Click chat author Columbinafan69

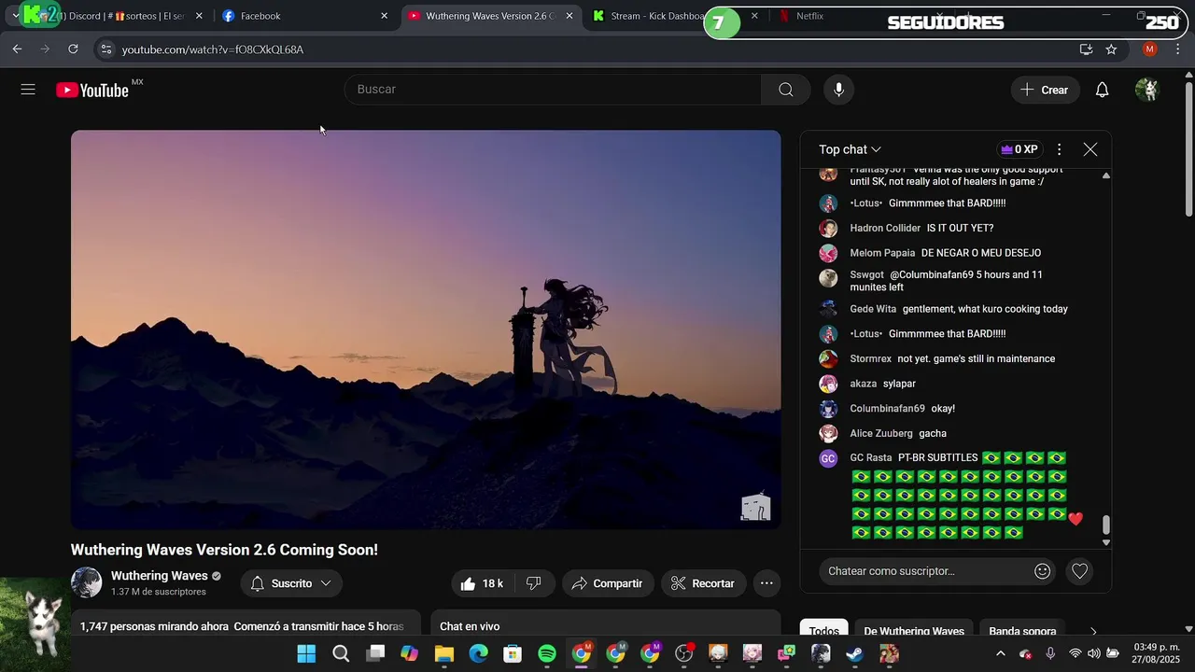(887, 409)
